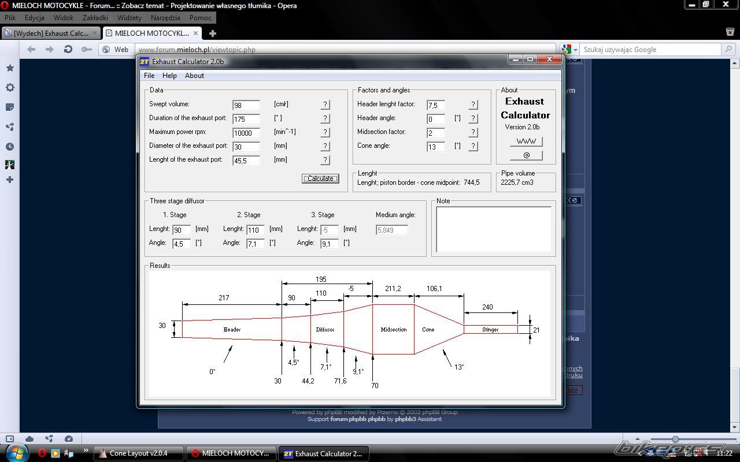Open Opera's Narzędzia menu
Viewport: 740px width, 462px height.
[x=165, y=18]
